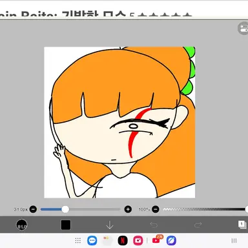This screenshot has width=248, height=248.
Task: Open the recent apps navigation button
Action: click(x=234, y=240)
